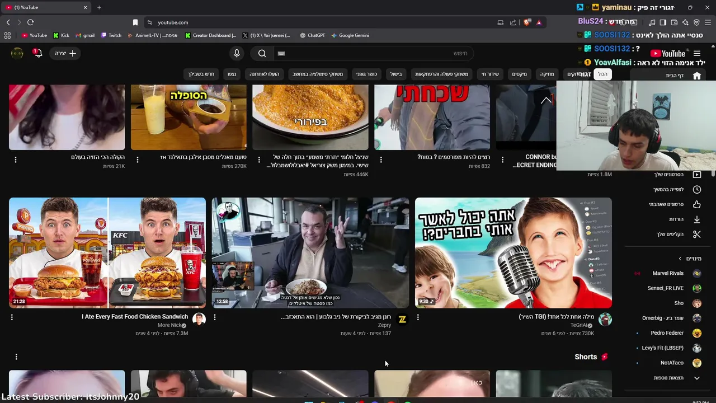The width and height of the screenshot is (716, 403).
Task: Open Marvel Rivals subscription channel
Action: [668, 273]
